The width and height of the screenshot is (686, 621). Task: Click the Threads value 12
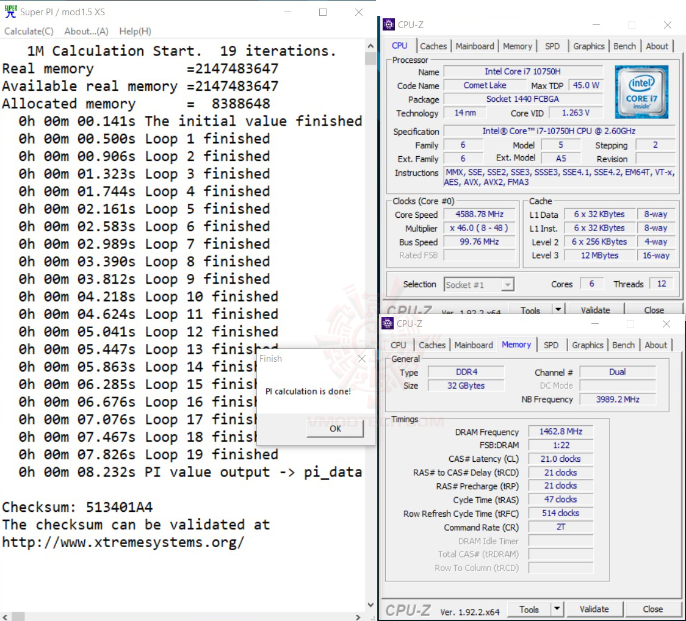click(x=662, y=284)
